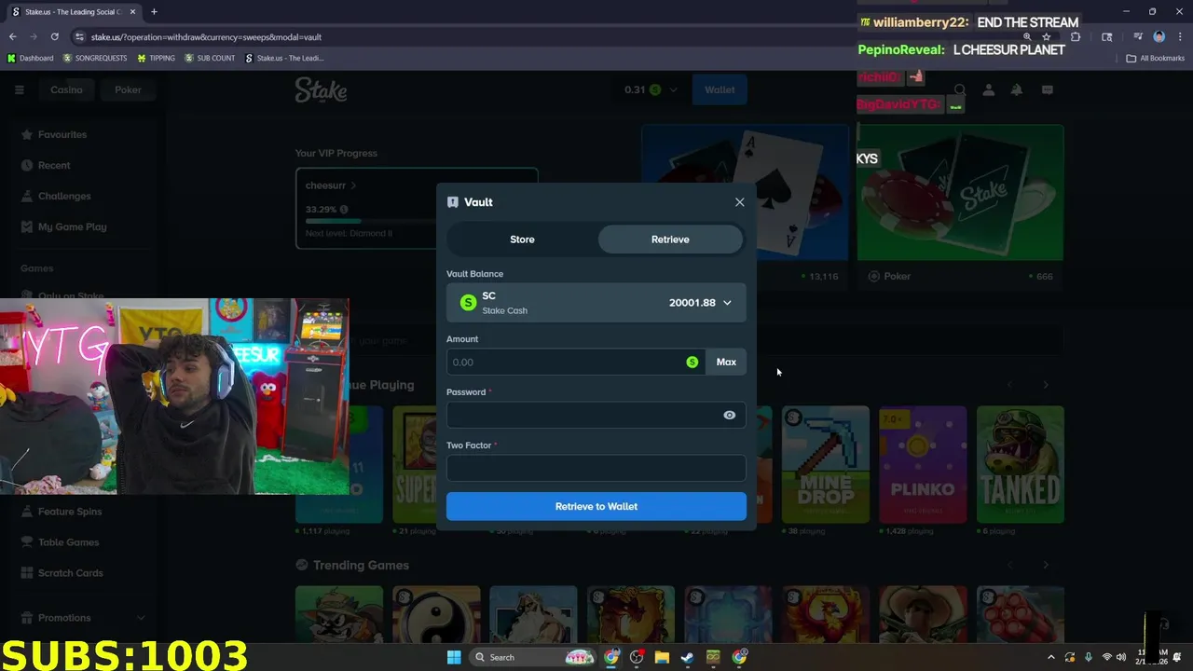Screen dimensions: 1193x671
Task: Open the Mine Drop game thumbnail
Action: click(826, 464)
